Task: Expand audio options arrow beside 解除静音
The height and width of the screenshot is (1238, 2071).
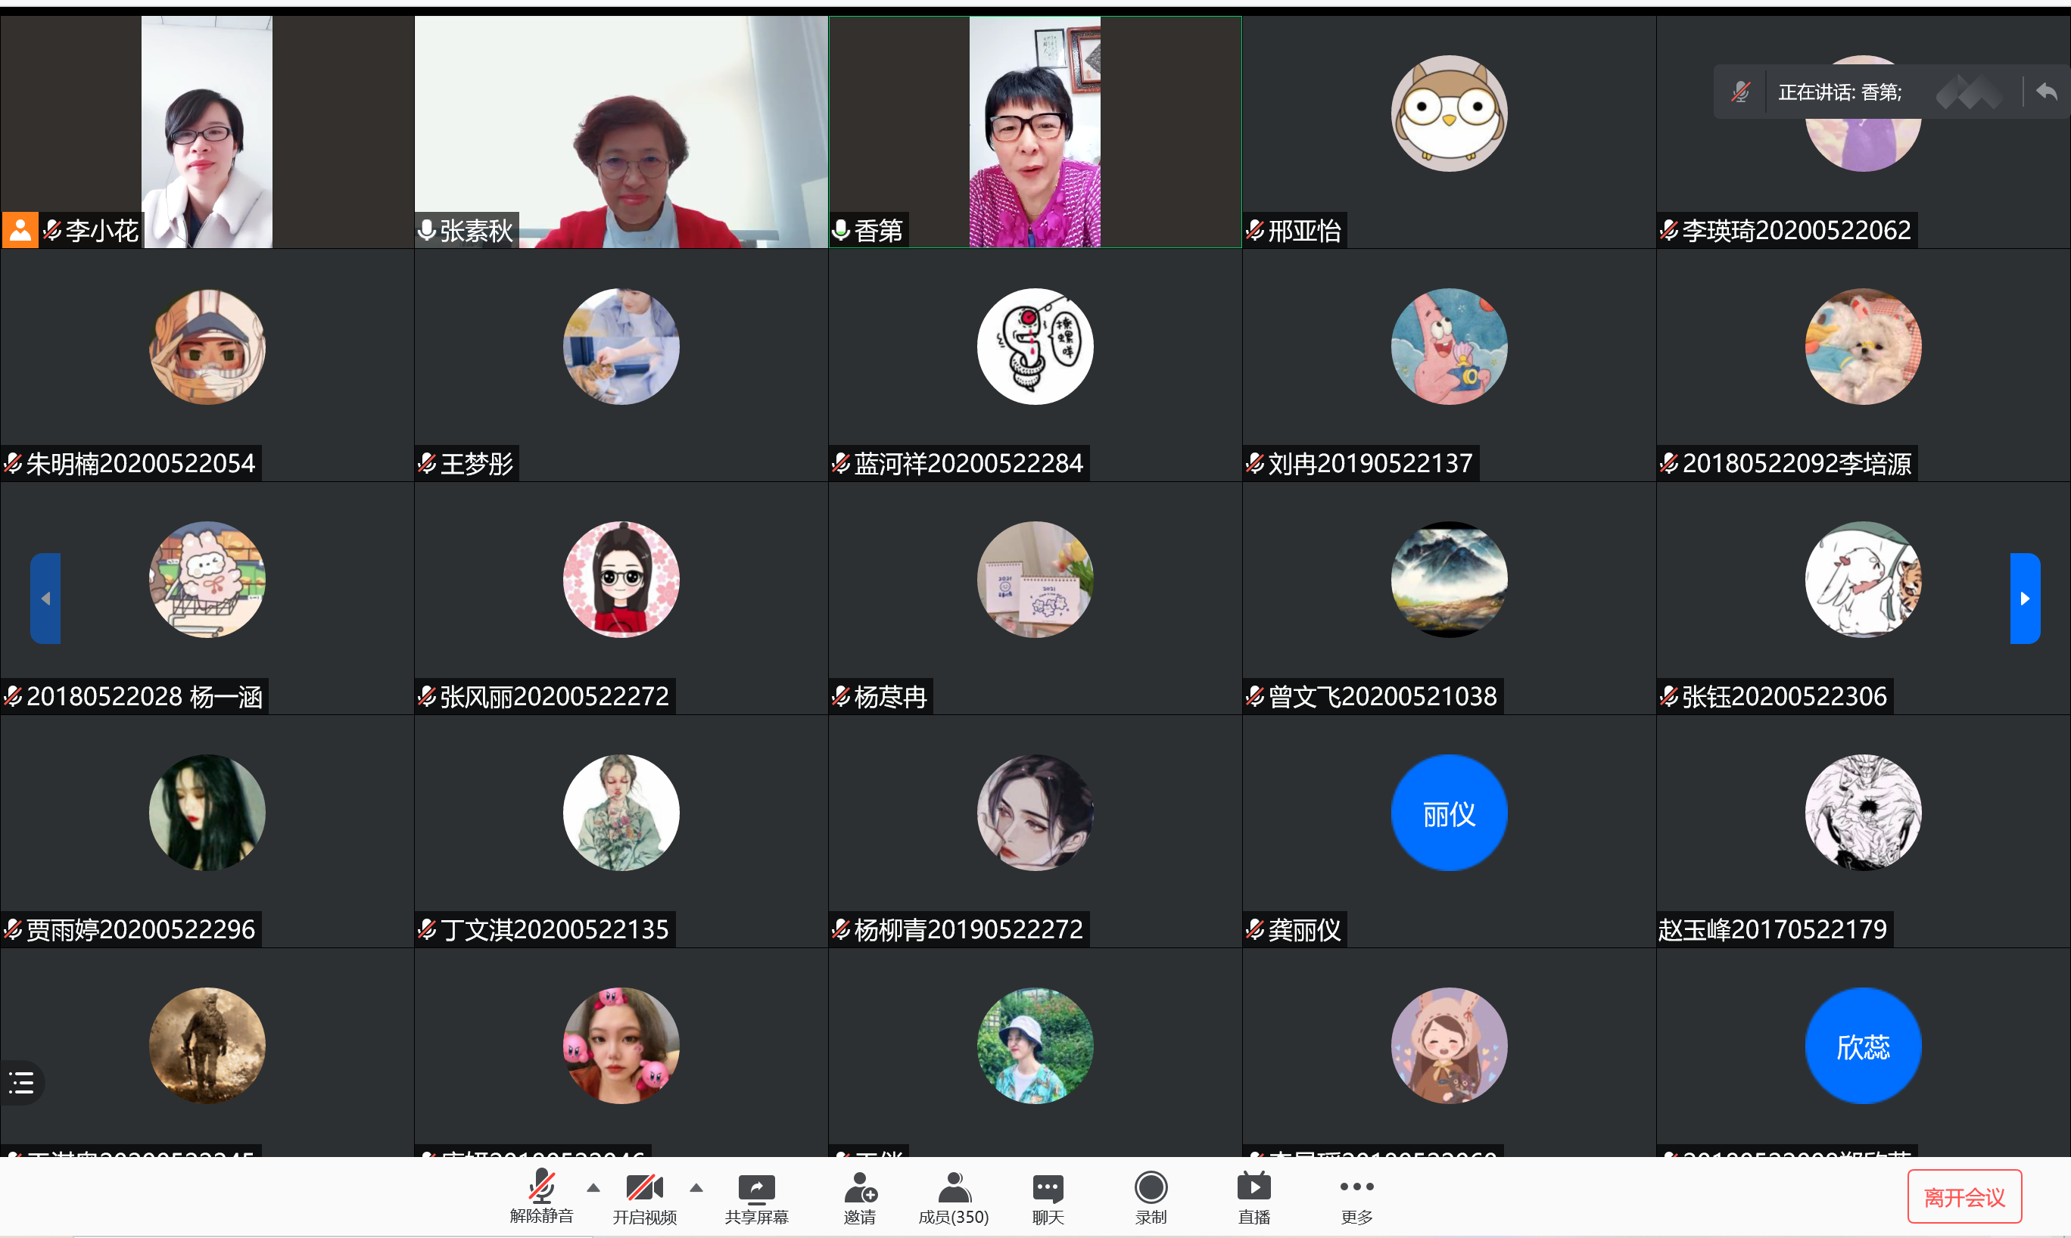Action: (593, 1188)
